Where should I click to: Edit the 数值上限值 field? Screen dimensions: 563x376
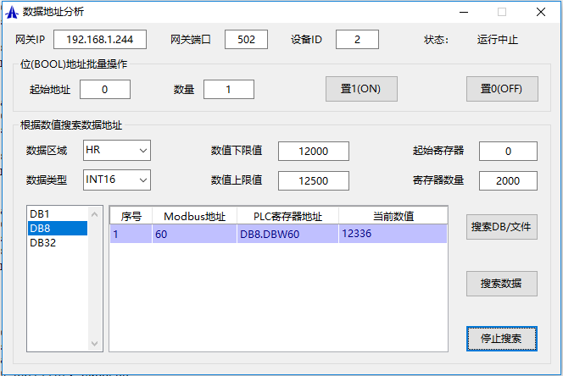pyautogui.click(x=314, y=180)
